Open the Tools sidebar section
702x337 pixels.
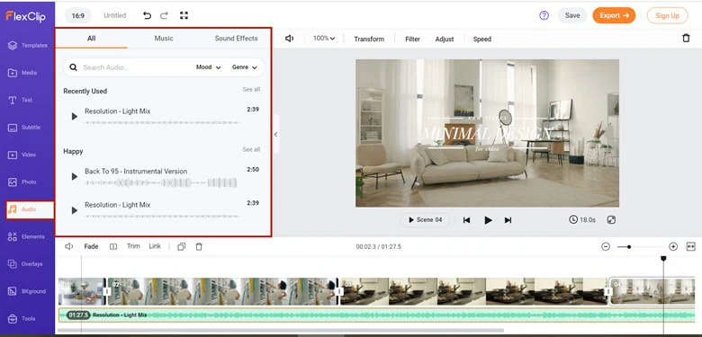22,319
